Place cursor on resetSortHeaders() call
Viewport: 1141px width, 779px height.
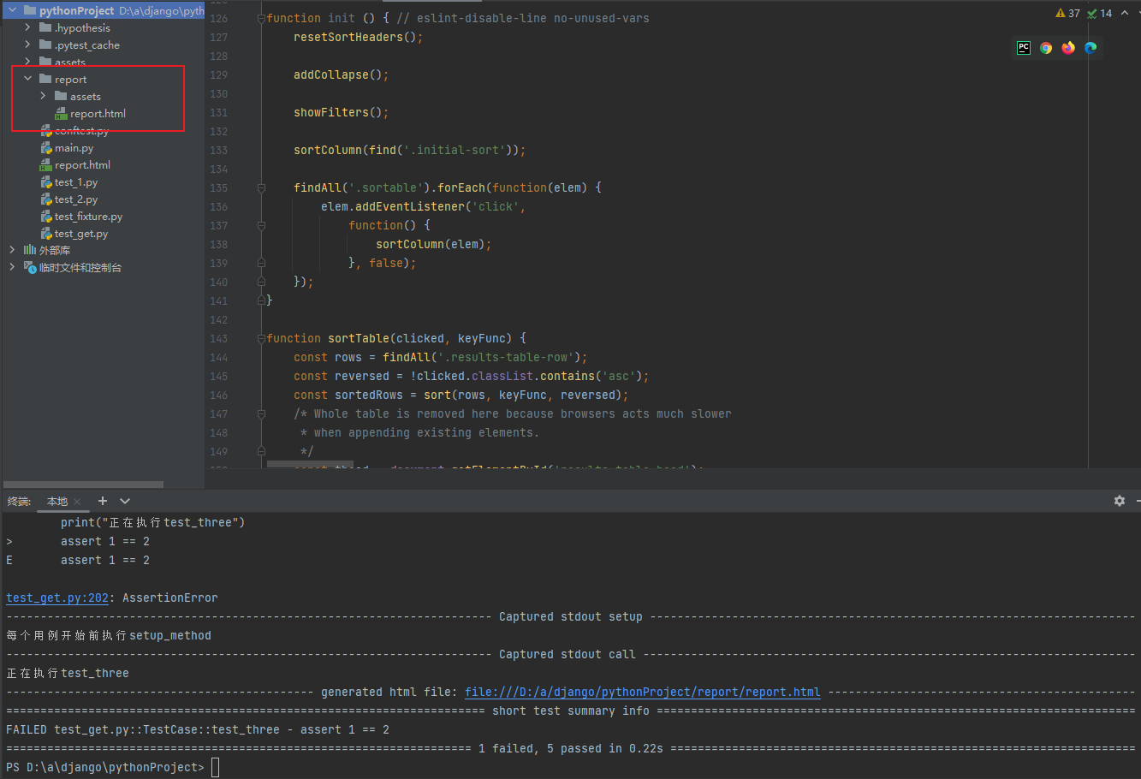[x=358, y=37]
